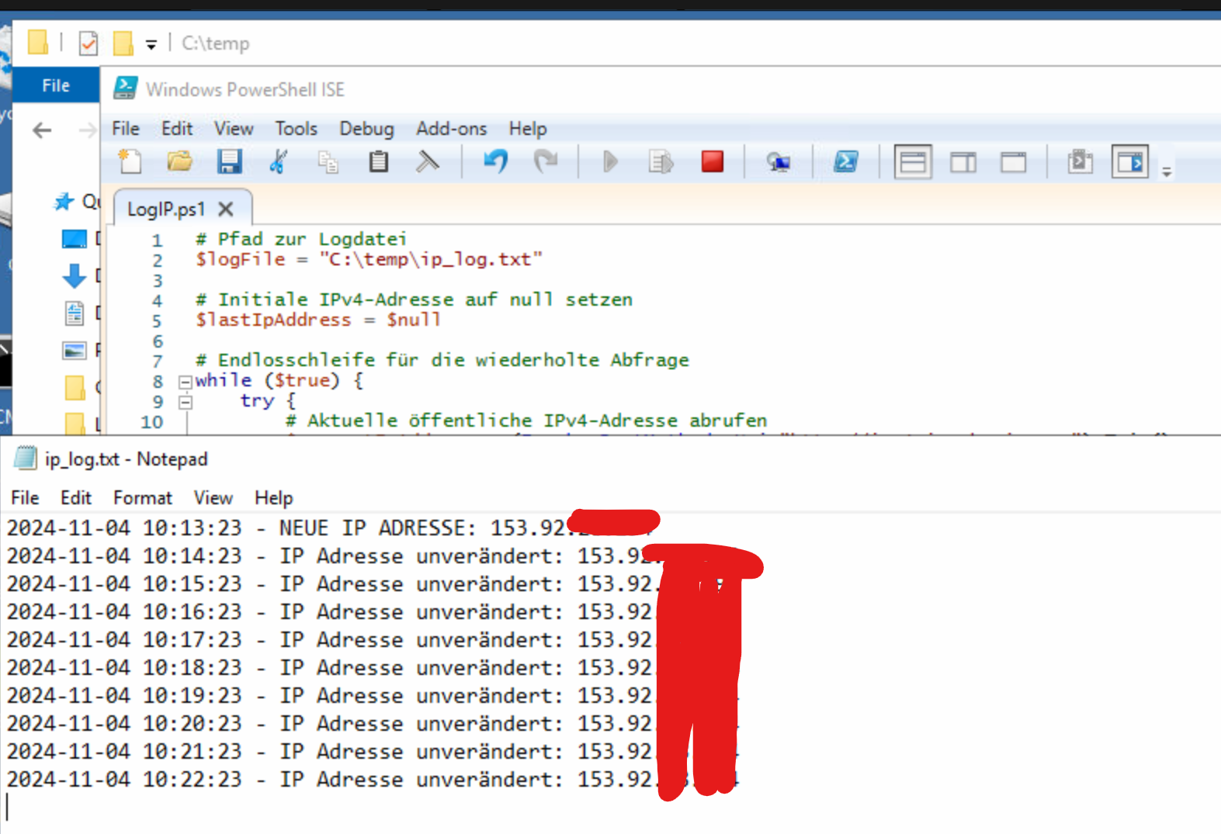Click the Paste clipboard icon
The image size is (1221, 834).
coord(378,161)
